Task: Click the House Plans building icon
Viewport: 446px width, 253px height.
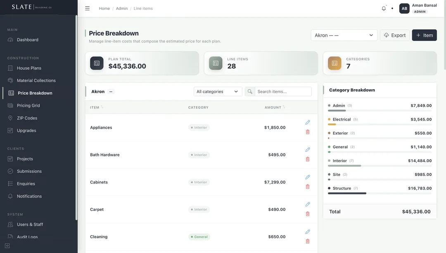Action: tap(10, 68)
